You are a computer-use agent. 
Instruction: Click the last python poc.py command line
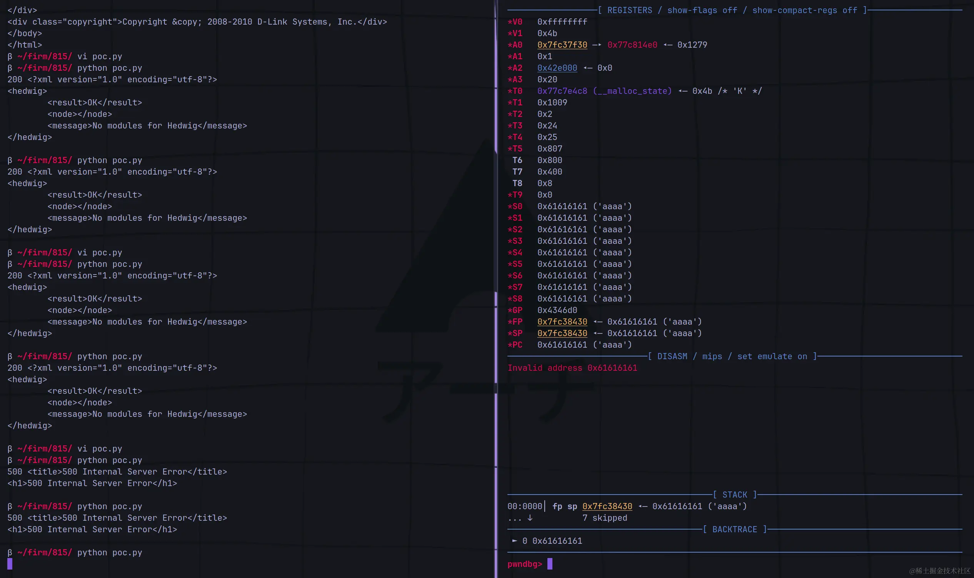click(109, 552)
